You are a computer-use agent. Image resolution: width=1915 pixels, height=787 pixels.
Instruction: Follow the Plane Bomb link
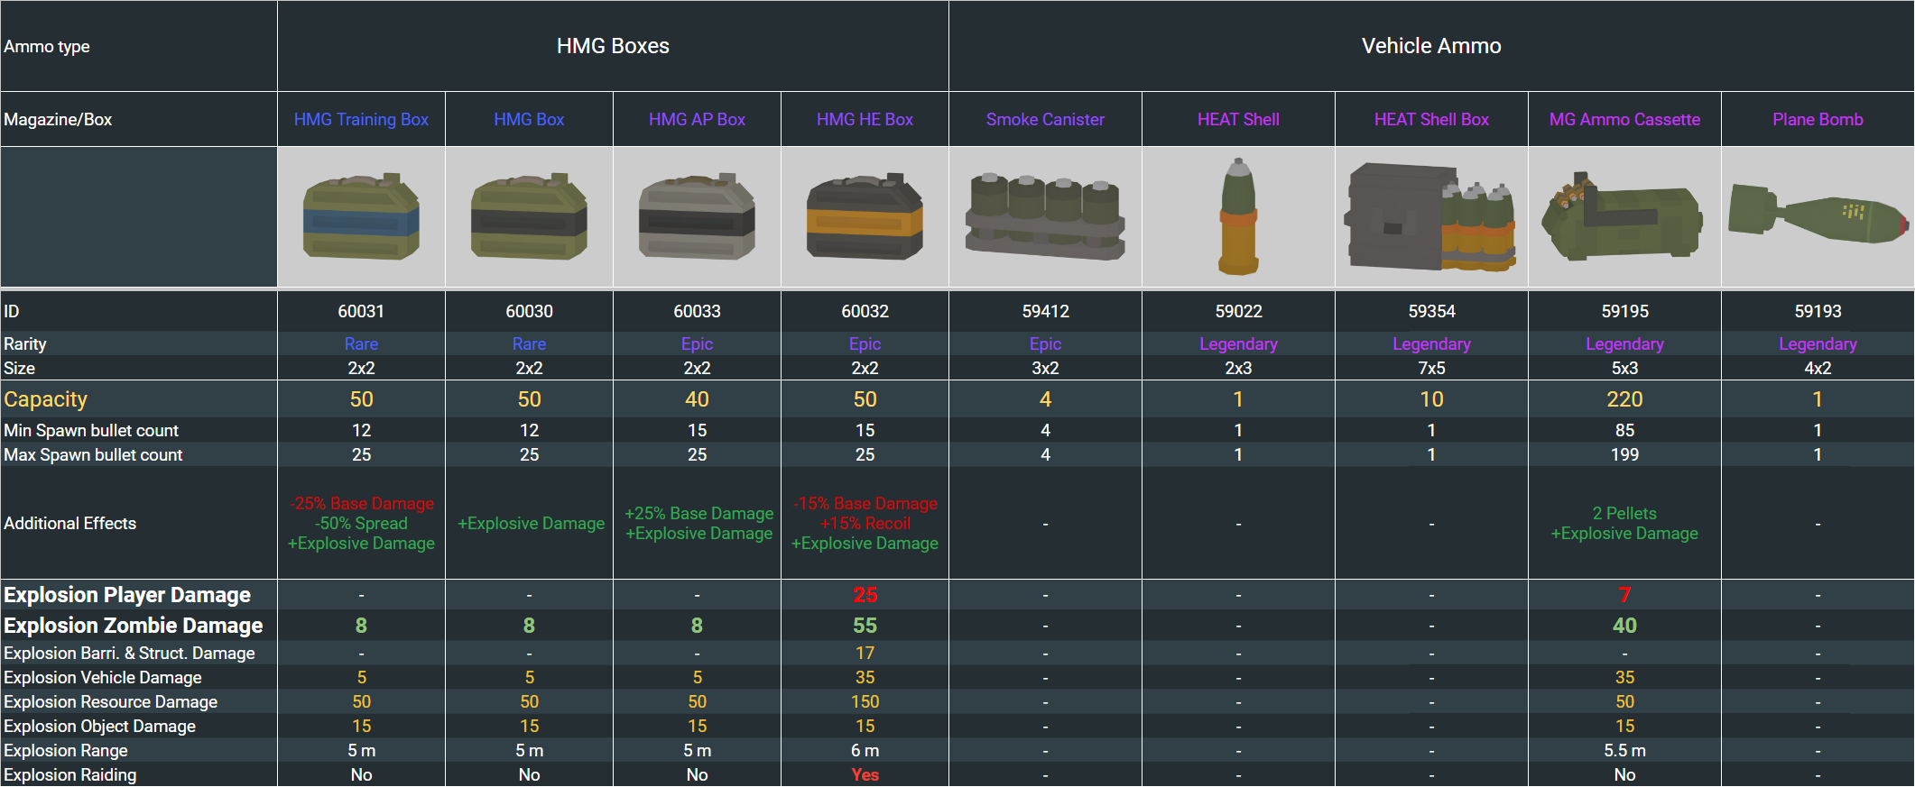1818,120
